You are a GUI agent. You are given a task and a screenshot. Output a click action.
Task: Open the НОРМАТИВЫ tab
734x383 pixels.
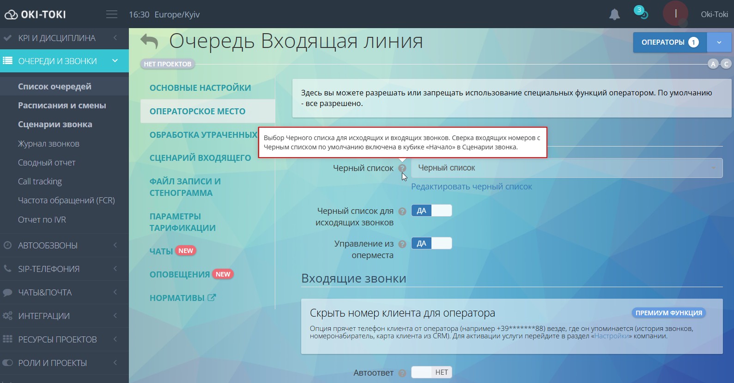177,298
